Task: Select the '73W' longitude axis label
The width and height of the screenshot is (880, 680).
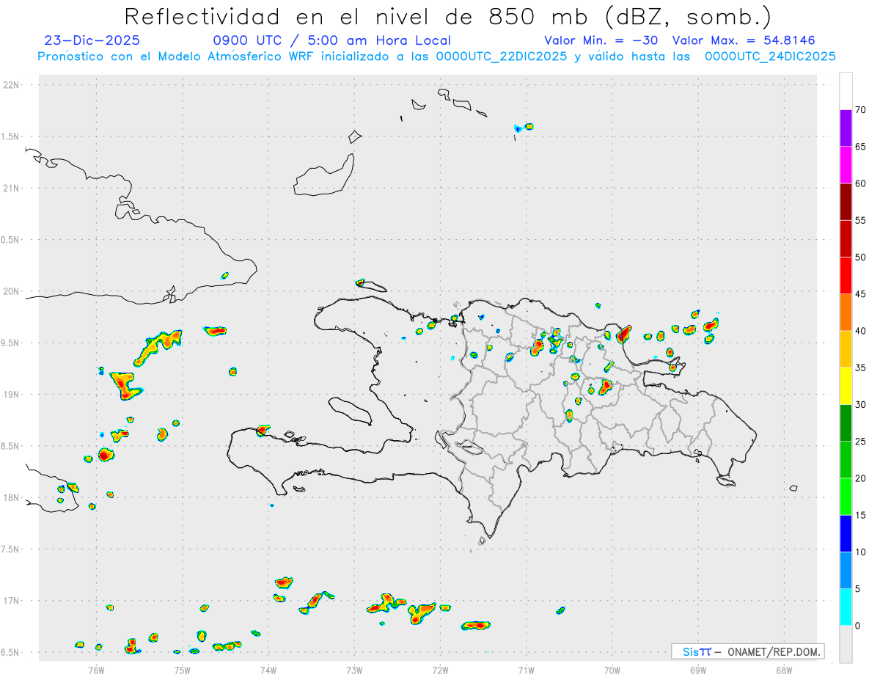Action: point(354,669)
